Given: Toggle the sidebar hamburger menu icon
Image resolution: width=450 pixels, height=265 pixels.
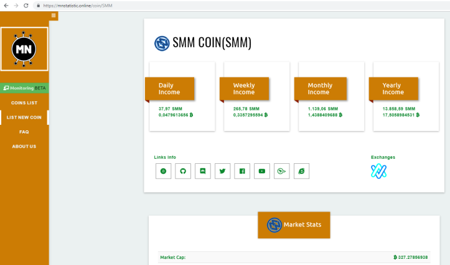Looking at the screenshot, I should tap(54, 16).
